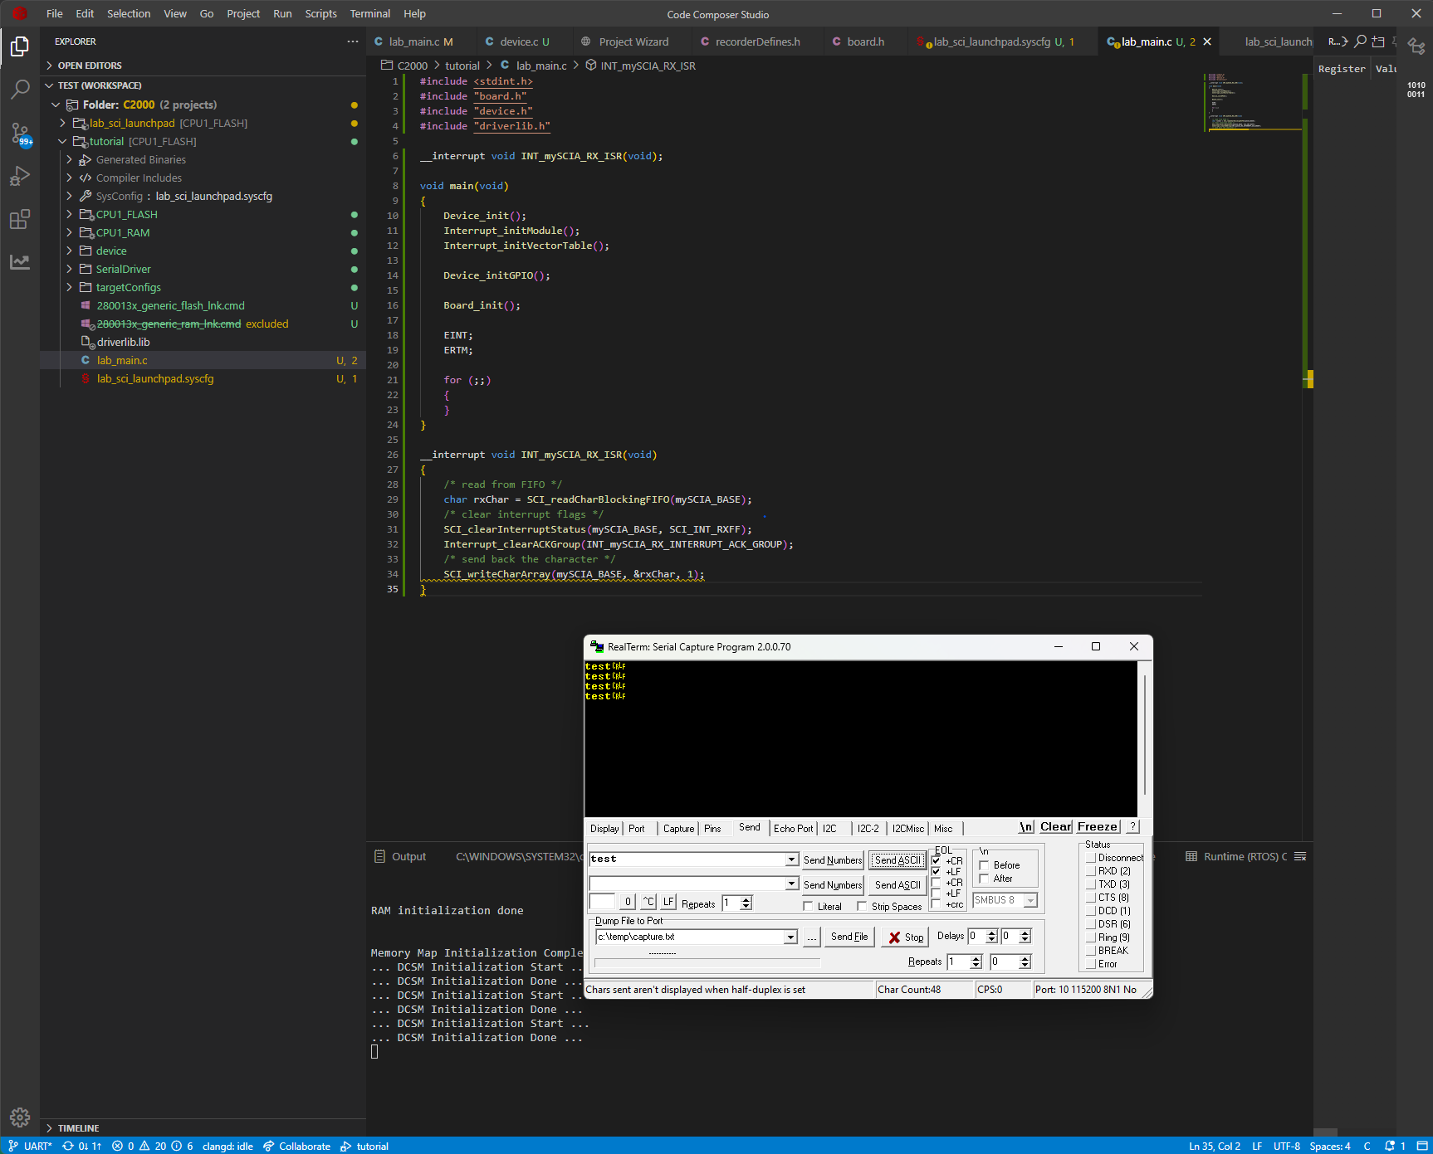1433x1154 pixels.
Task: Click the Explorer more actions ellipsis
Action: point(353,41)
